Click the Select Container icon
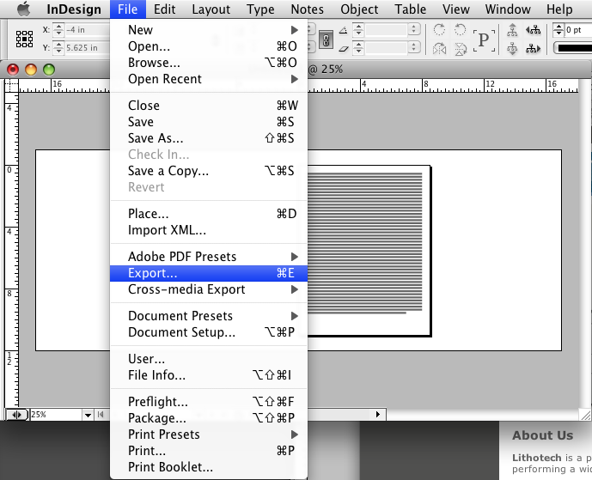This screenshot has width=592, height=480. click(512, 29)
